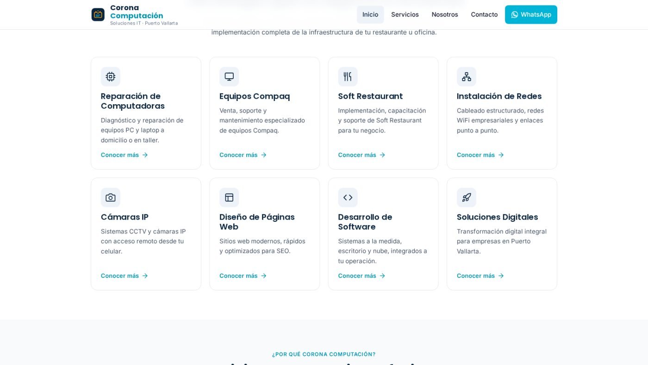Click arrow next to Conocer más under Cámaras IP
The image size is (648, 365).
click(145, 276)
